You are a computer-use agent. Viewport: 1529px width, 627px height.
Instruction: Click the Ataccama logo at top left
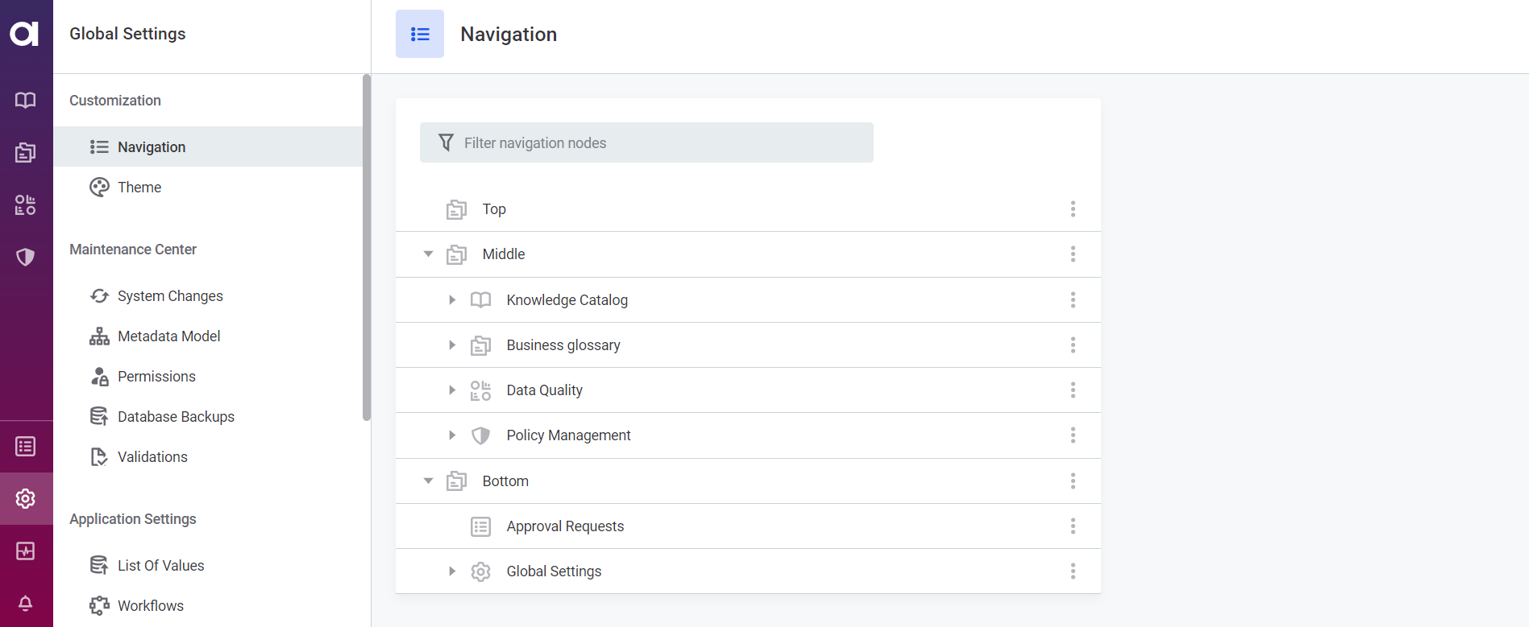[x=25, y=34]
